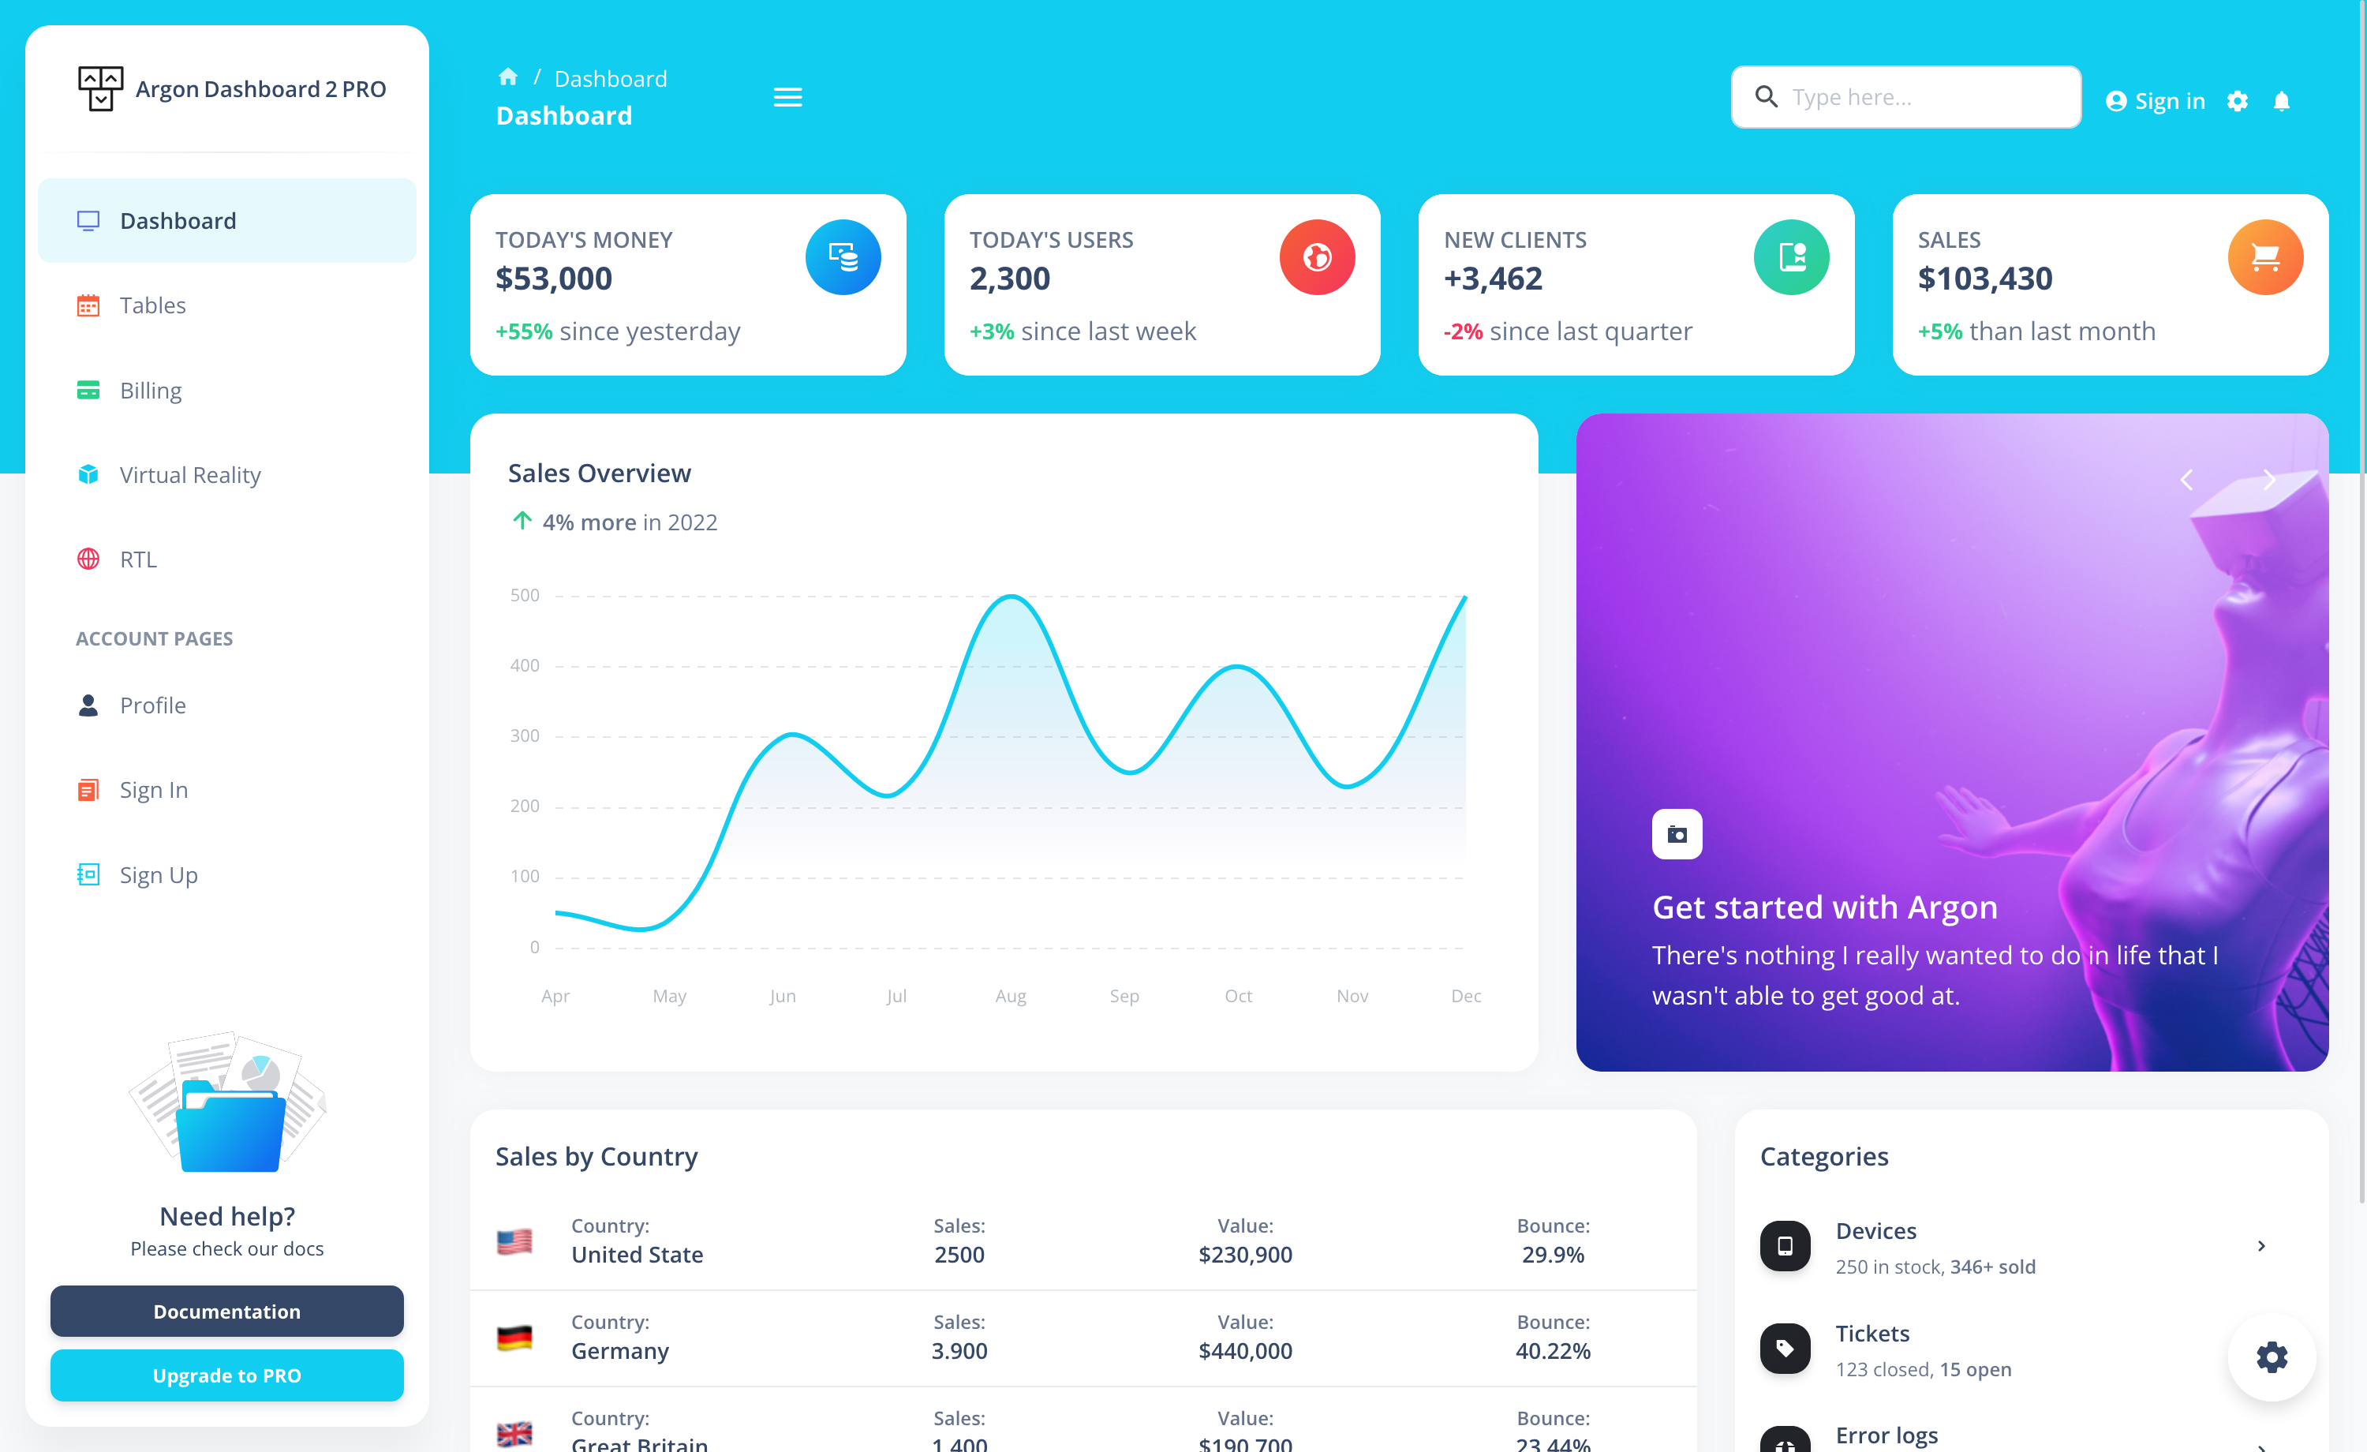Click the Dashboard icon in sidebar
The height and width of the screenshot is (1452, 2367).
click(88, 219)
